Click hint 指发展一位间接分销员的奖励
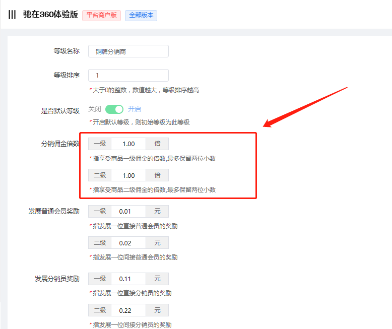Image resolution: width=392 pixels, height=329 pixels. point(130,325)
